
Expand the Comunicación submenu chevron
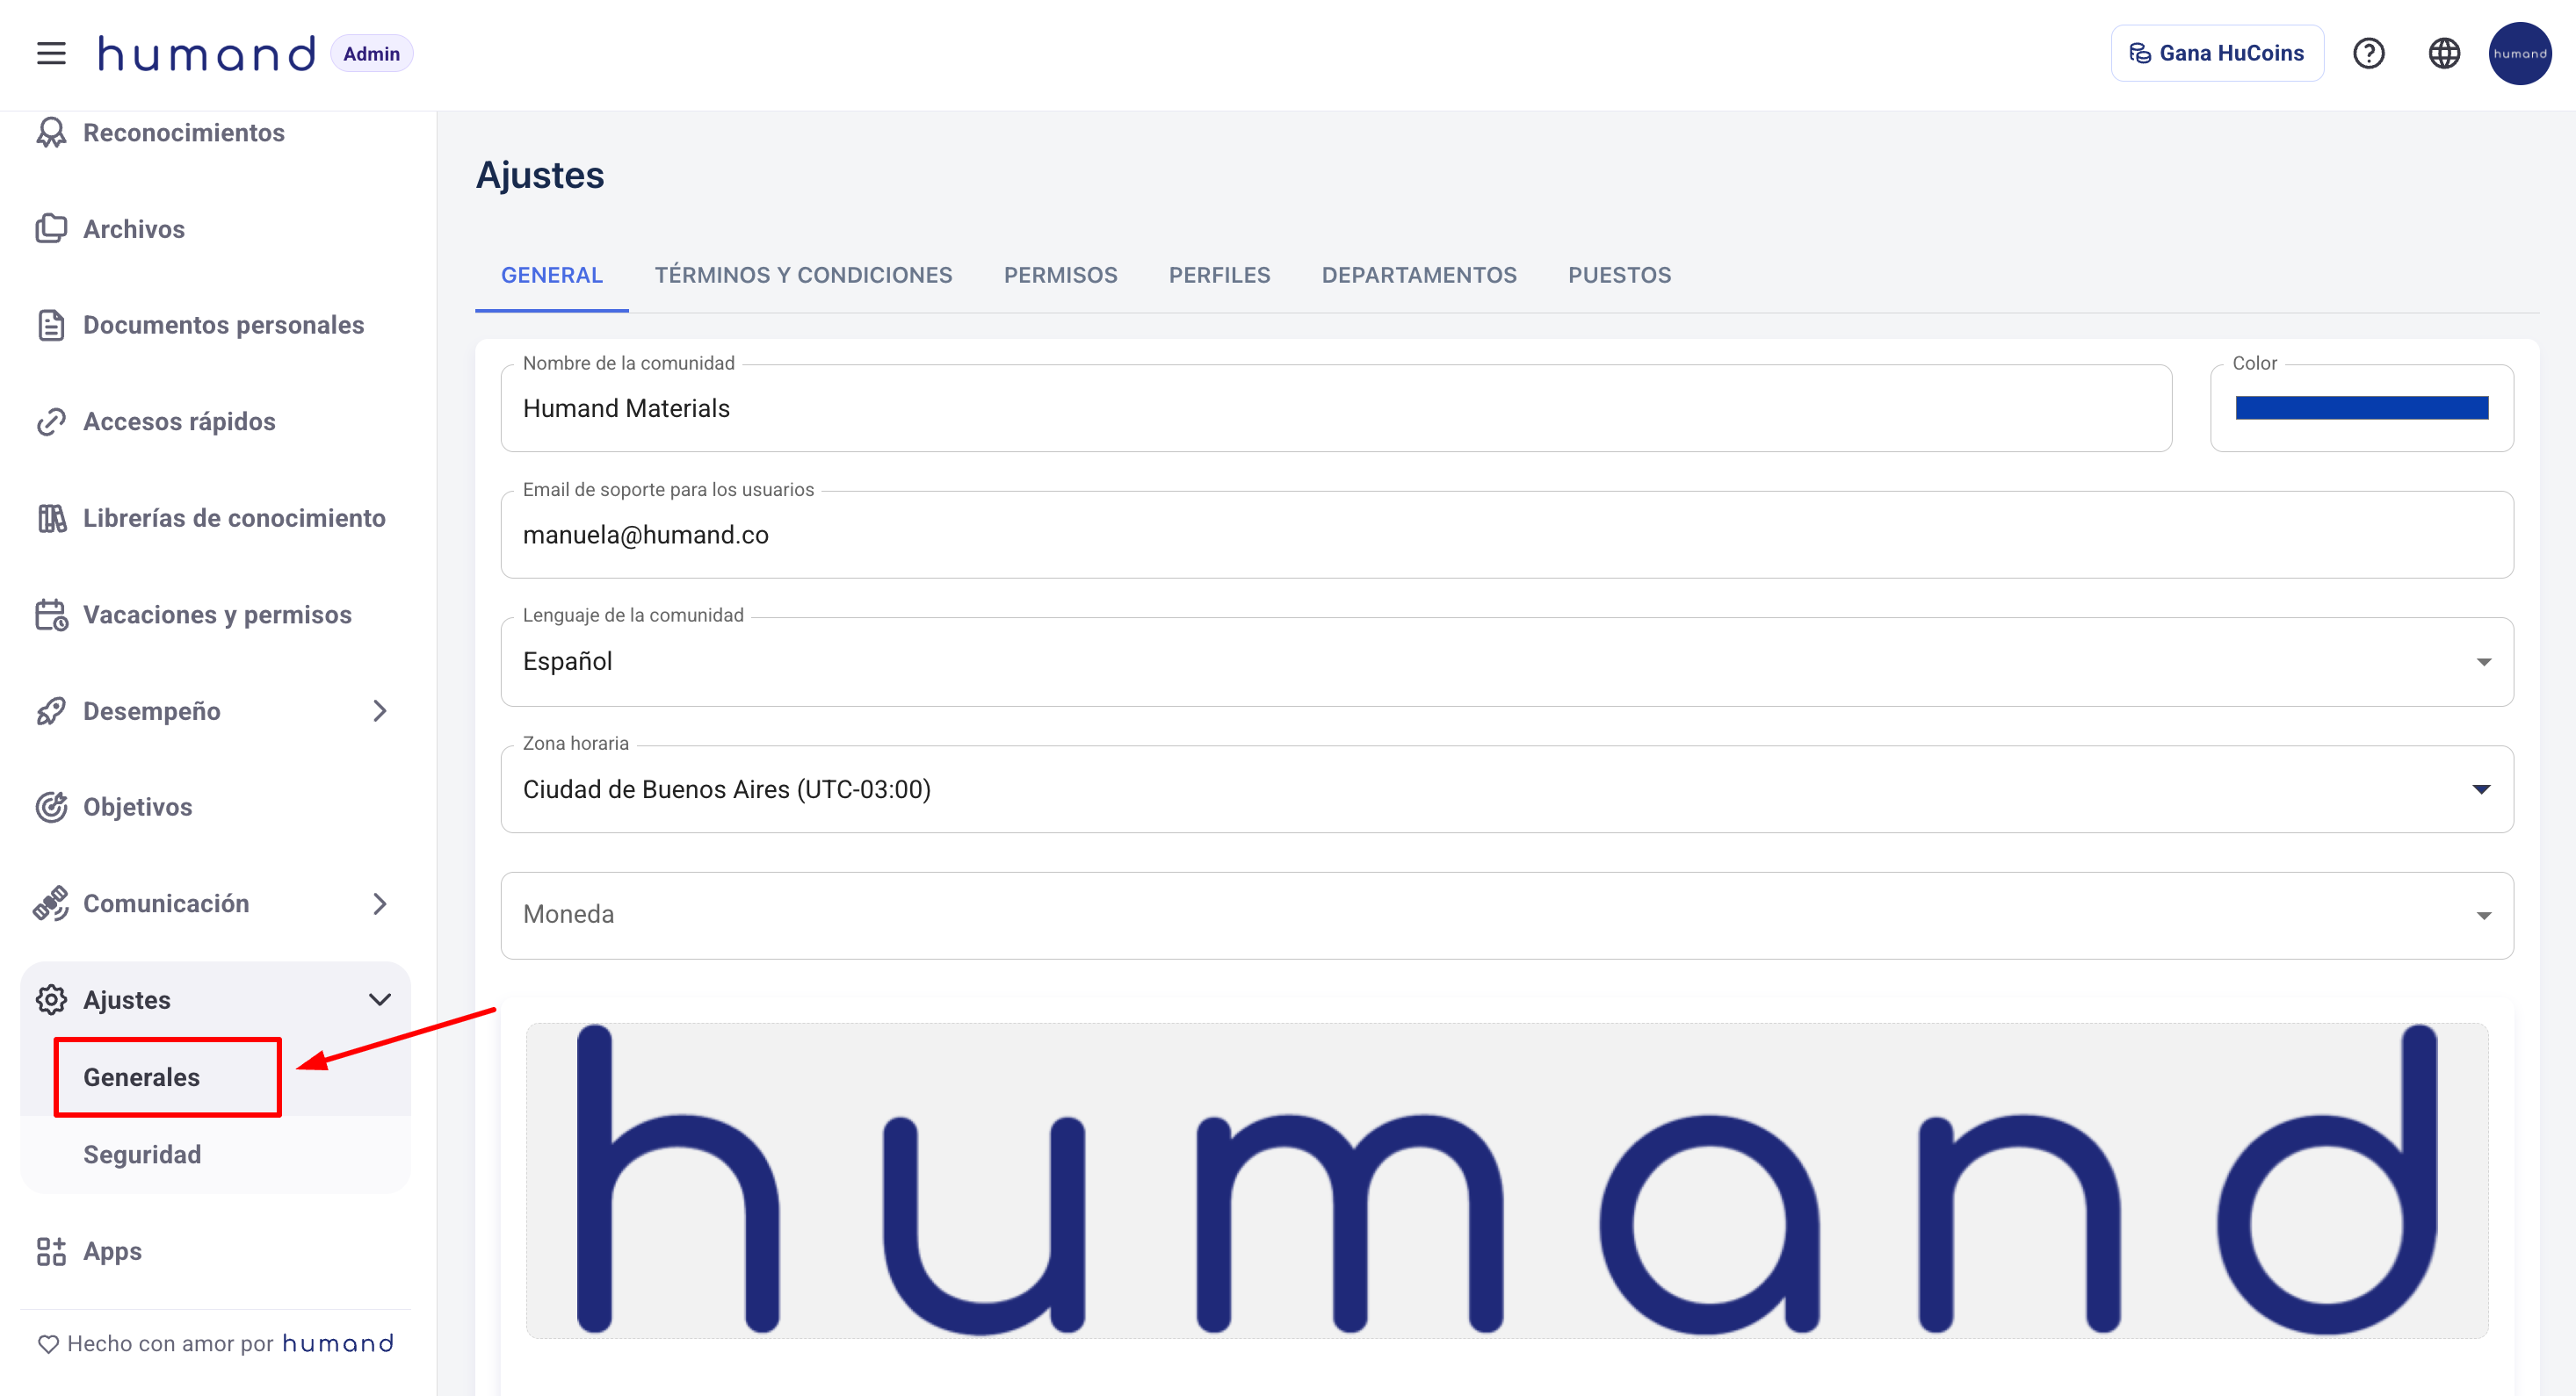[380, 903]
